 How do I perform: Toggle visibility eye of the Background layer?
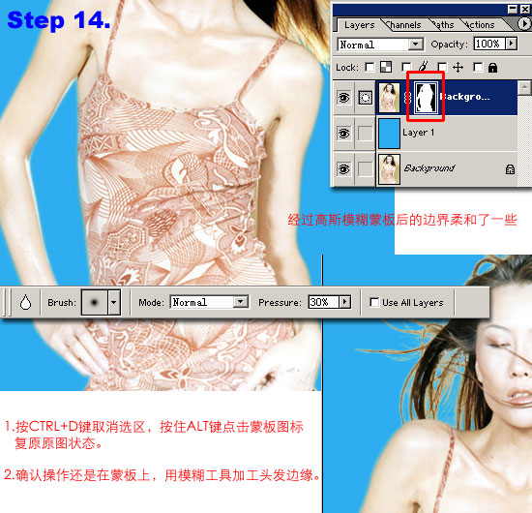[x=343, y=168]
